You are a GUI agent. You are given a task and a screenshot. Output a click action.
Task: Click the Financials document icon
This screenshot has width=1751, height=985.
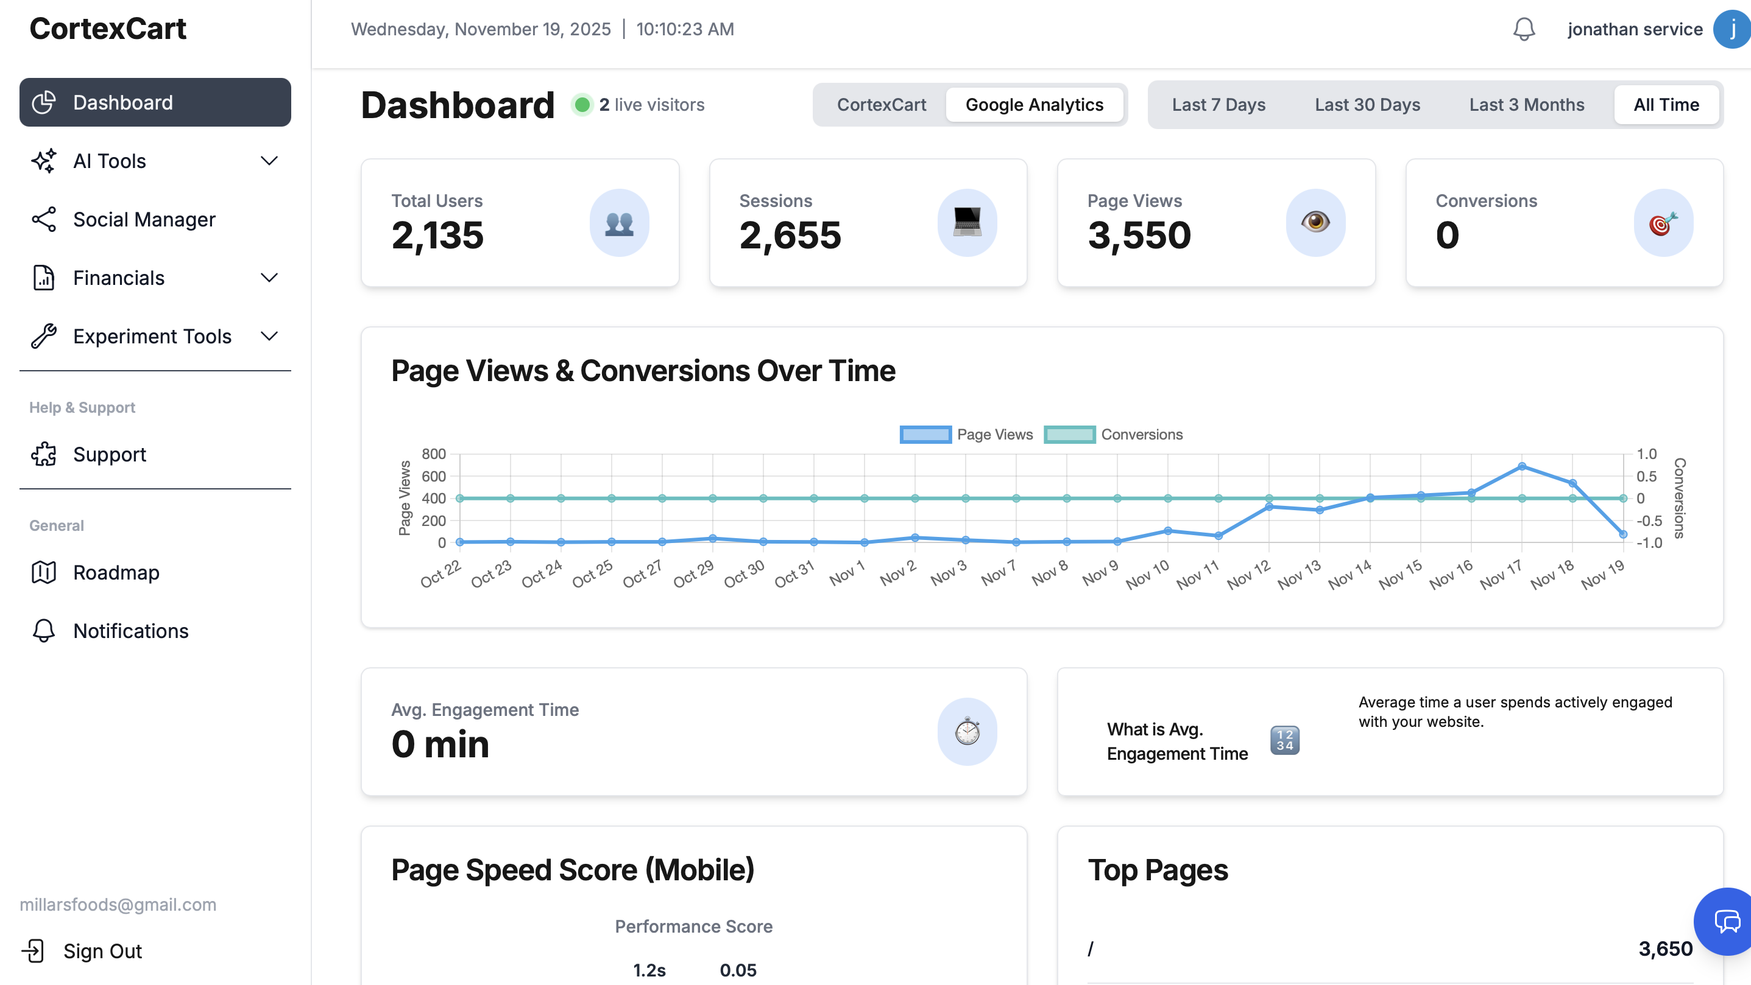click(x=43, y=277)
